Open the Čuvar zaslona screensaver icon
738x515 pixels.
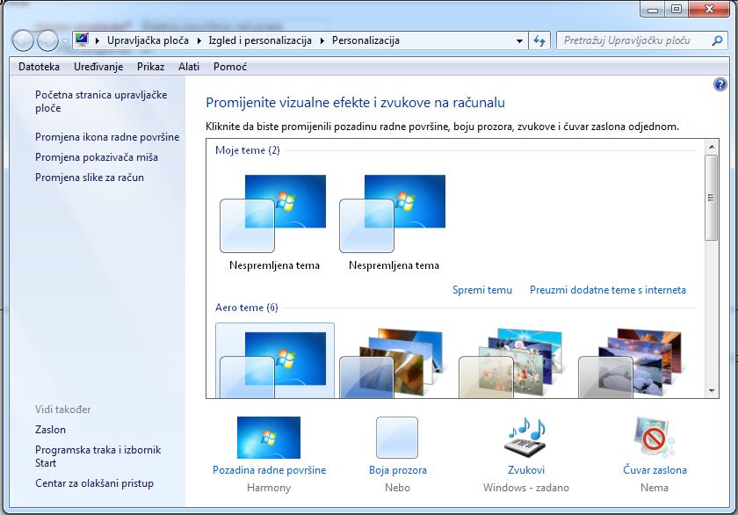tap(654, 438)
